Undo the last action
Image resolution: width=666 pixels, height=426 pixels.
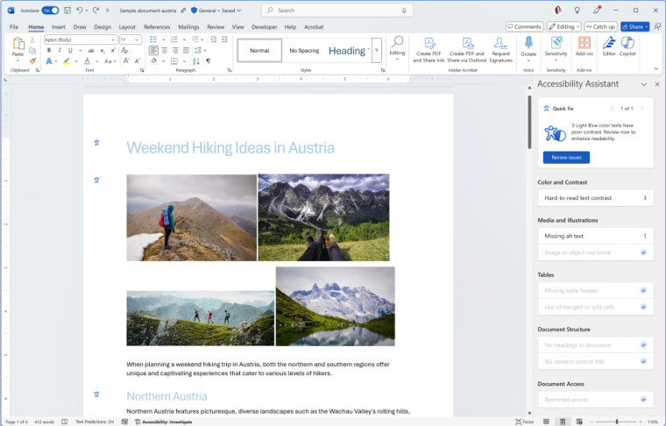click(80, 11)
